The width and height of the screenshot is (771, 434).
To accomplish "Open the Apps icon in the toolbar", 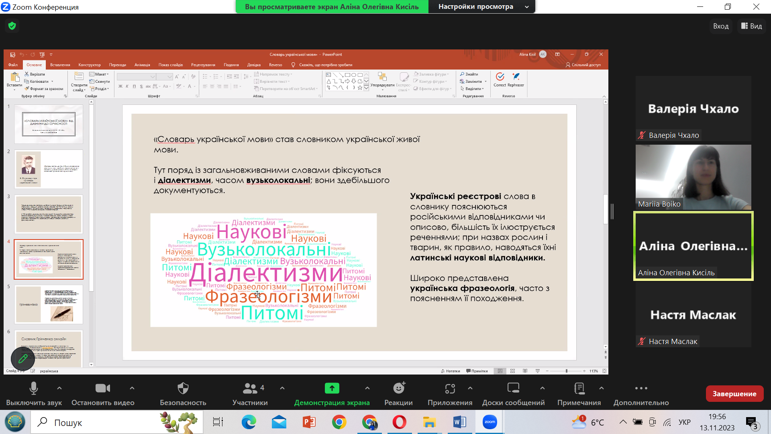I will 450,388.
